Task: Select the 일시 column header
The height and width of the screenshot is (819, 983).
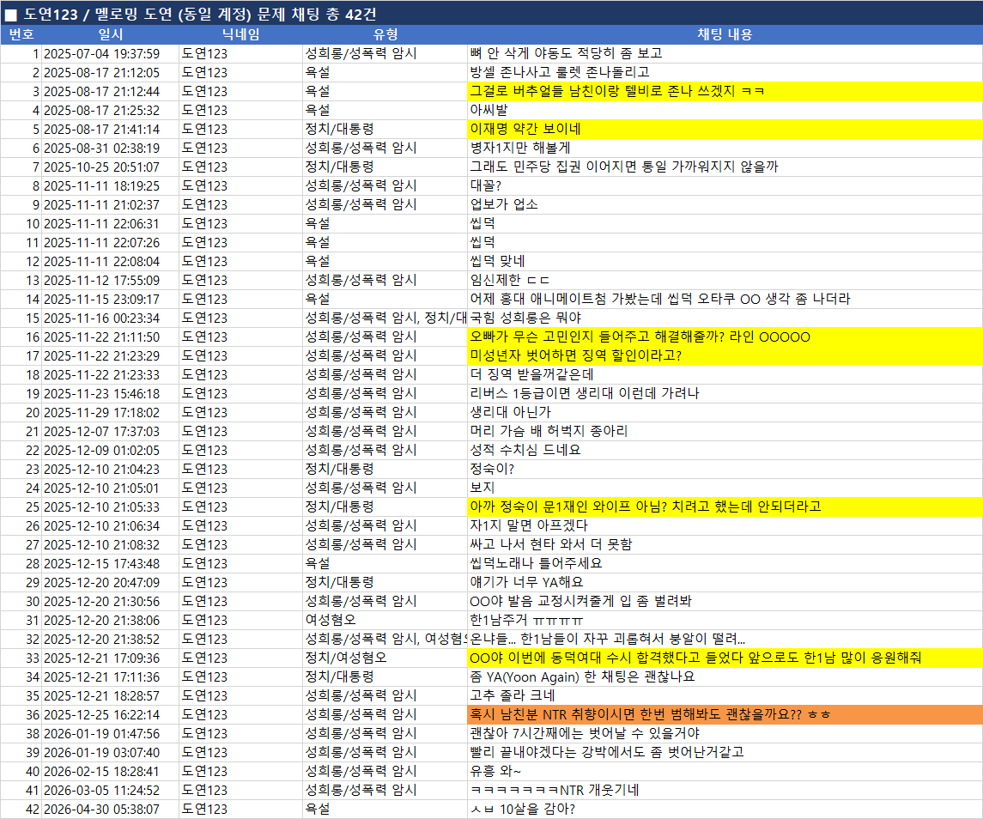Action: pos(111,34)
